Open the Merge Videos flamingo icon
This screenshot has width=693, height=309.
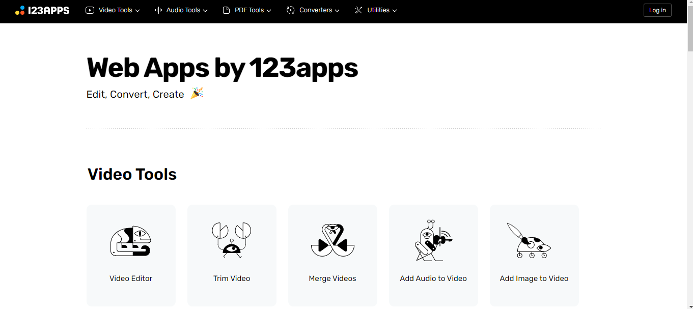pos(332,240)
